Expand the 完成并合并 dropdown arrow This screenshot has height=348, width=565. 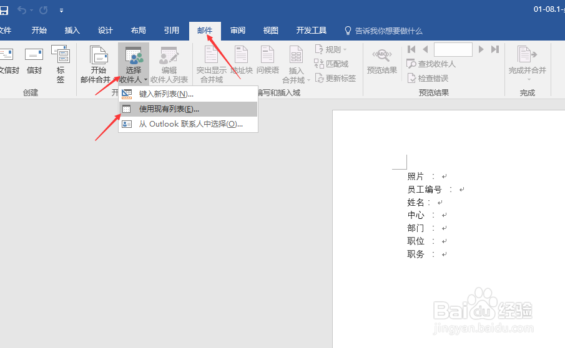tap(529, 80)
